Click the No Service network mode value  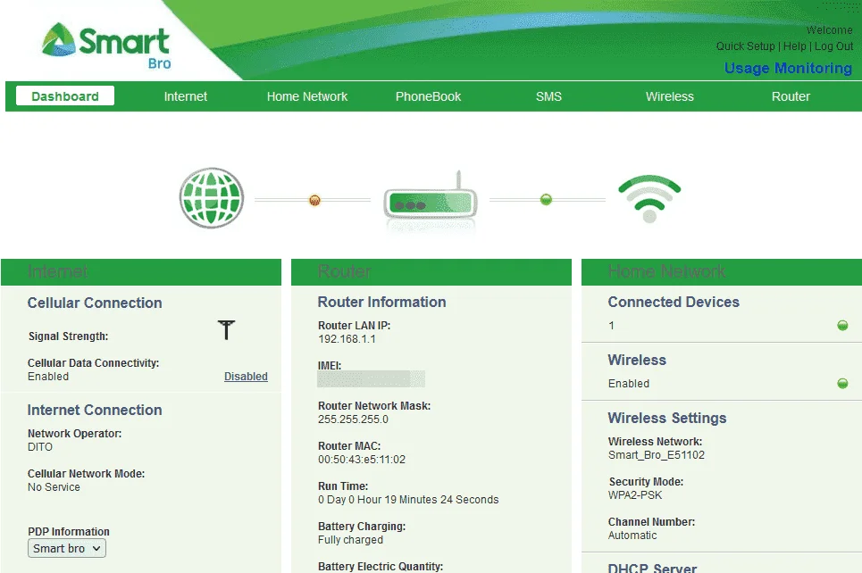[x=54, y=486]
